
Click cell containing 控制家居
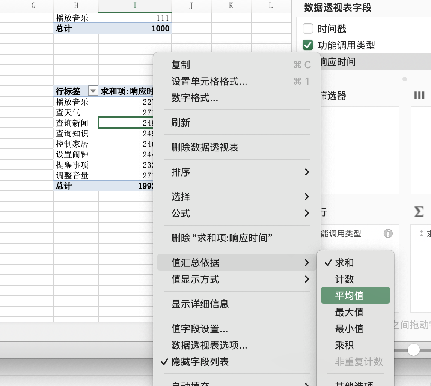pyautogui.click(x=76, y=144)
